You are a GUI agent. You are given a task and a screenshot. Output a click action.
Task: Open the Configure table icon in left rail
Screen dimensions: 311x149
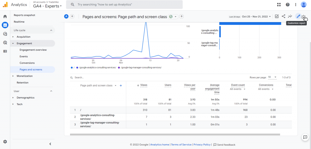[5, 51]
